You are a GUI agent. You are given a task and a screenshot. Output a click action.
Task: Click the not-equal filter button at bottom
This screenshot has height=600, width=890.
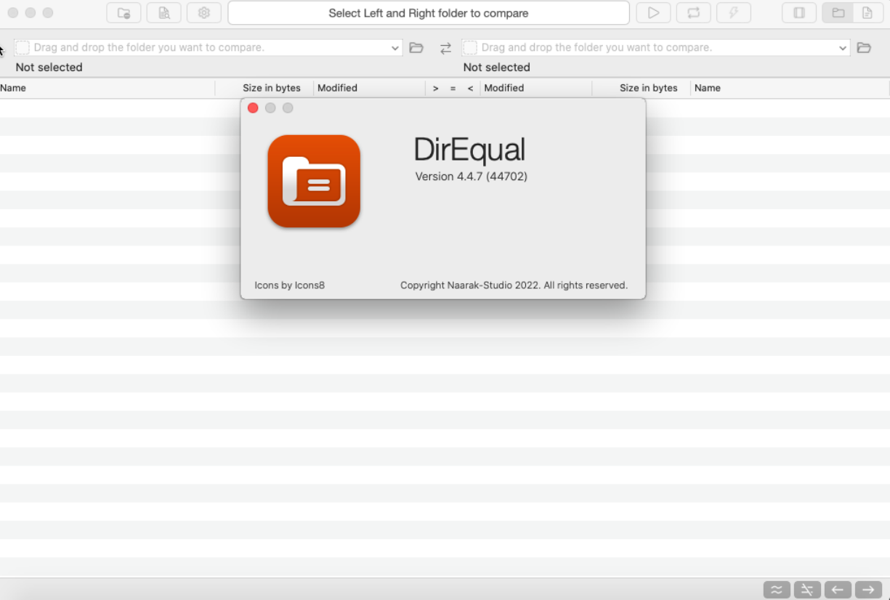tap(807, 589)
